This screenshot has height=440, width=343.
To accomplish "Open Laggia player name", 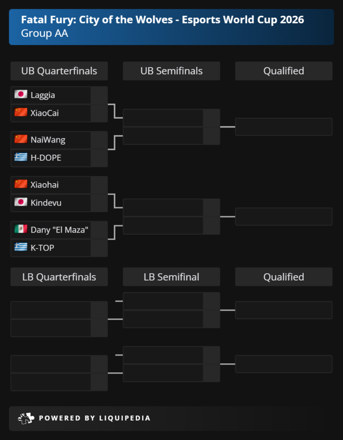I will point(43,95).
